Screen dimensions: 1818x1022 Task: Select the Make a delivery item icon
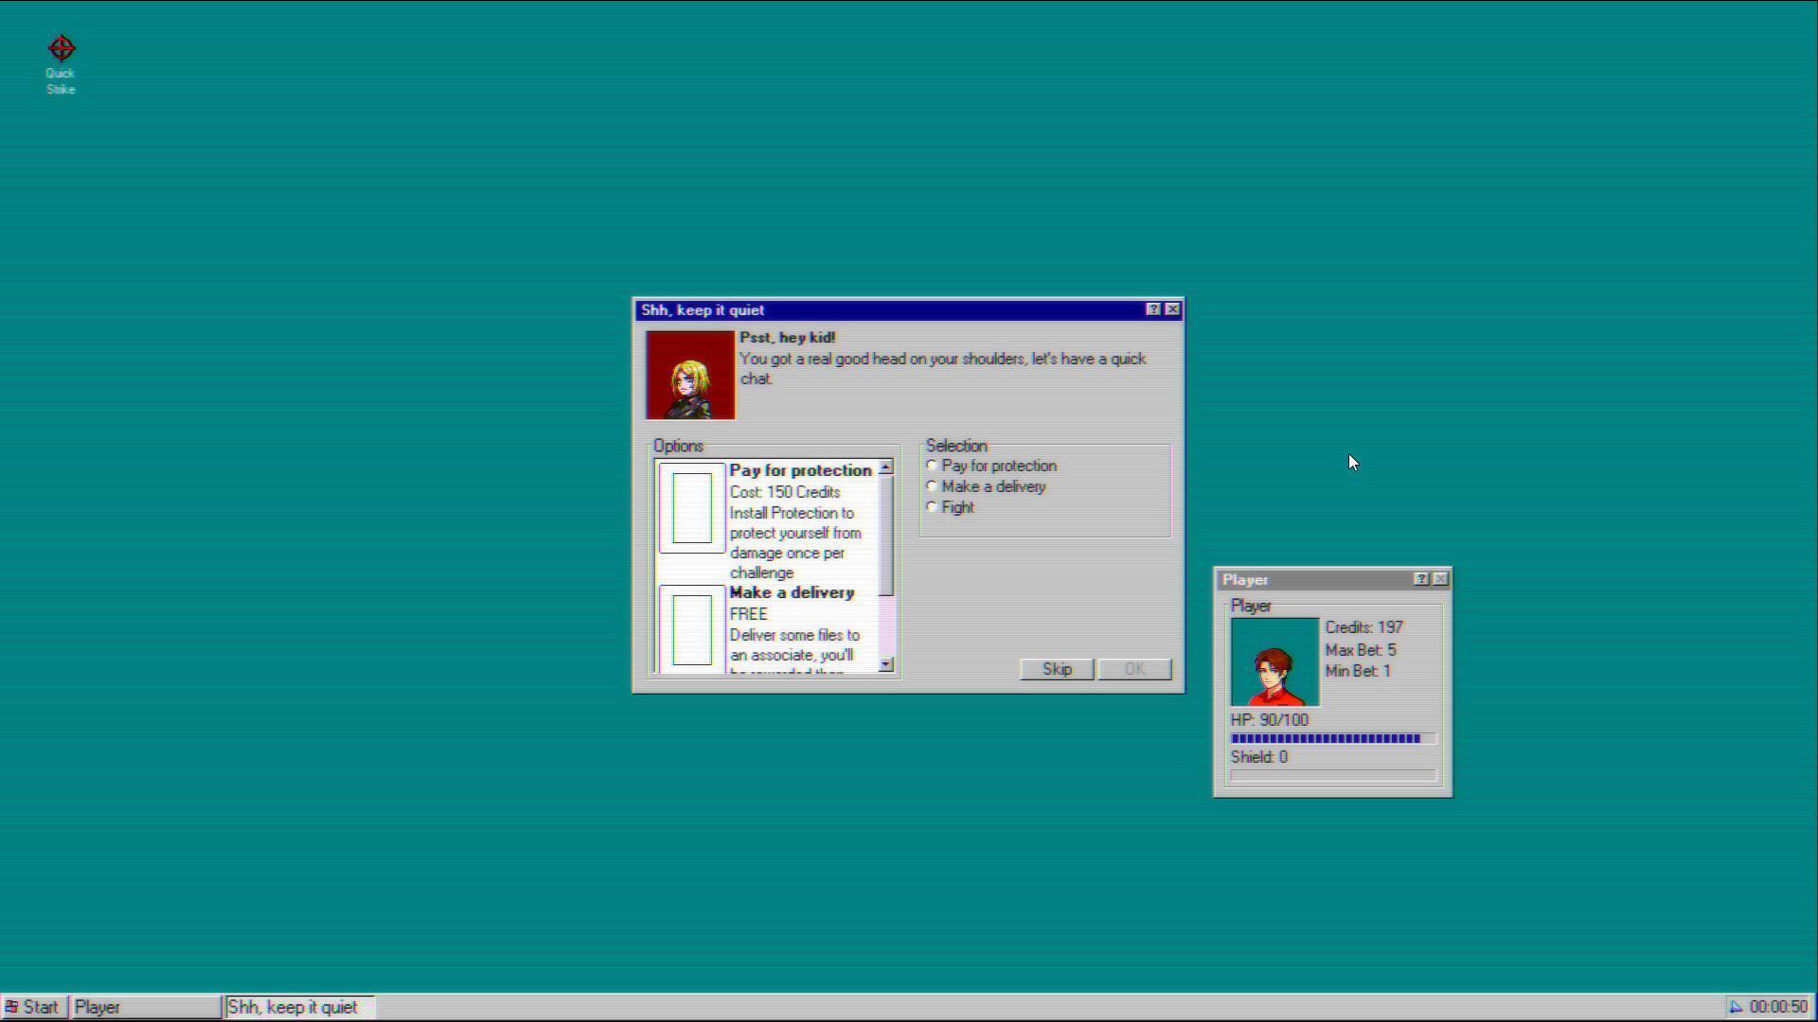tap(691, 628)
